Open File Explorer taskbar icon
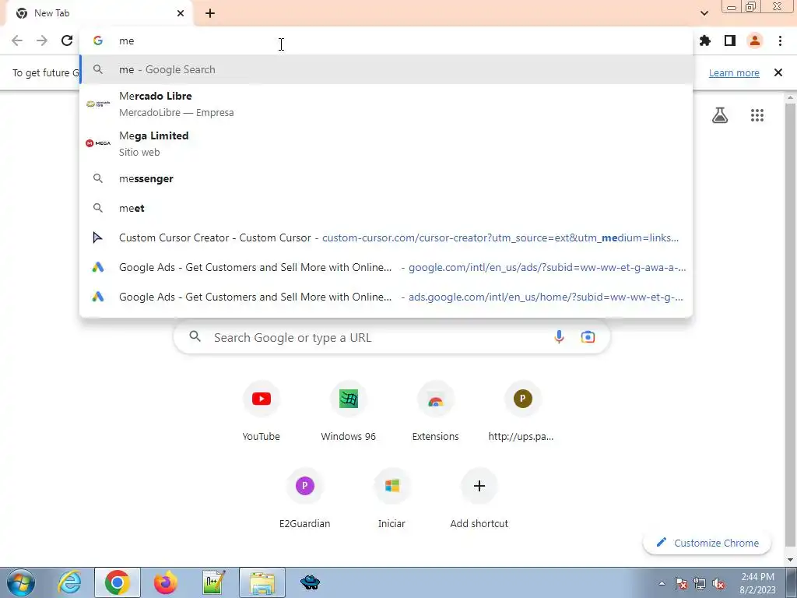This screenshot has width=797, height=598. (262, 582)
